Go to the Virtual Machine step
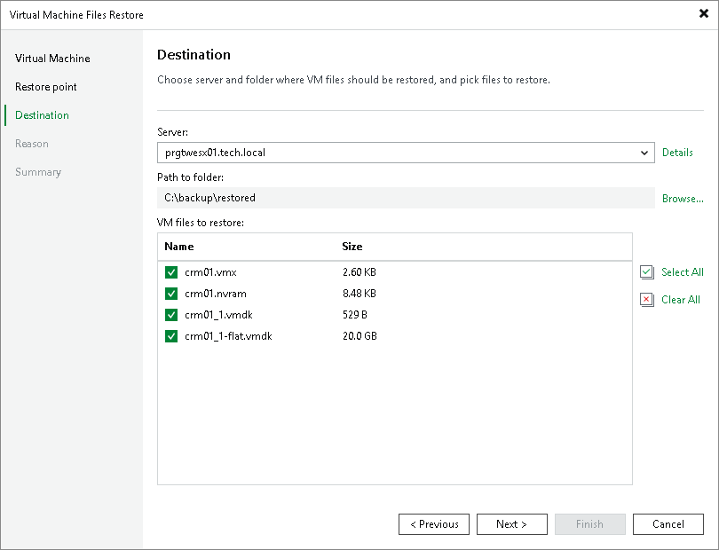Viewport: 719px width, 550px height. point(51,59)
